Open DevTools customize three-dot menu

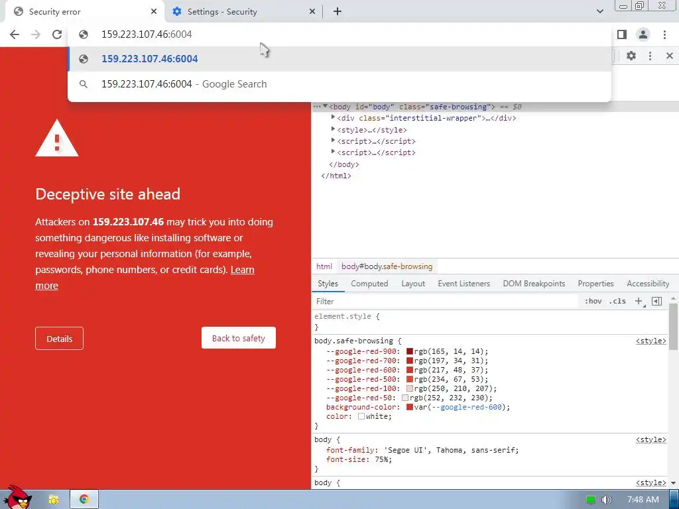(650, 56)
